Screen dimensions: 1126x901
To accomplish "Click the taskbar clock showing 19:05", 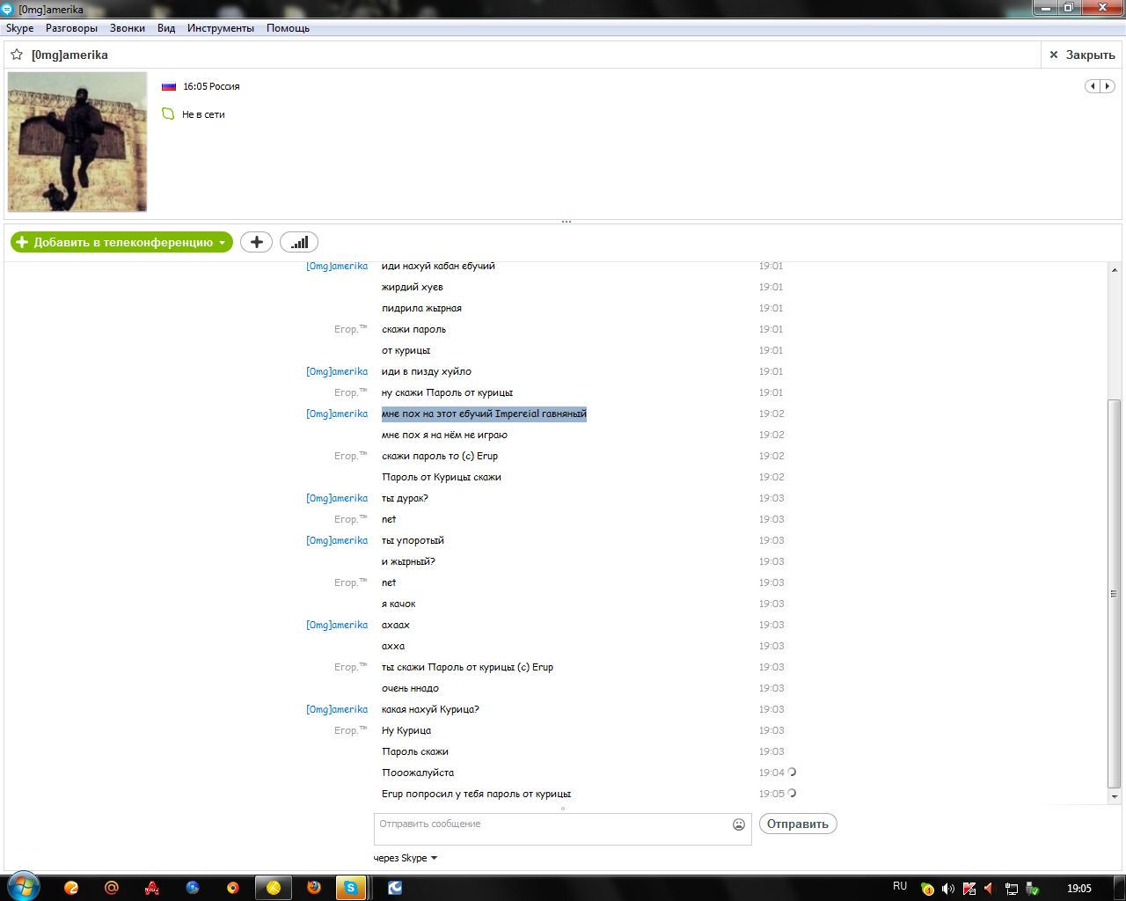I will pos(1079,888).
